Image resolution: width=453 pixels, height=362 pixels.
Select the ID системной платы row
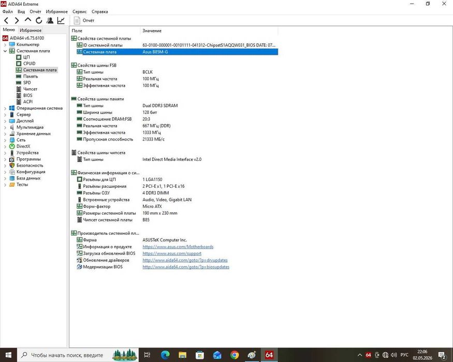point(174,46)
